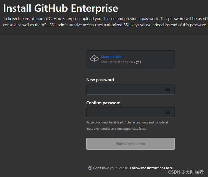Click the Confirm password label
The height and width of the screenshot is (177, 208).
(103, 103)
